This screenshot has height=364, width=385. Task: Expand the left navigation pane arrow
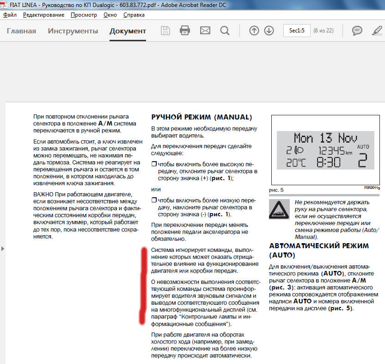[3, 249]
